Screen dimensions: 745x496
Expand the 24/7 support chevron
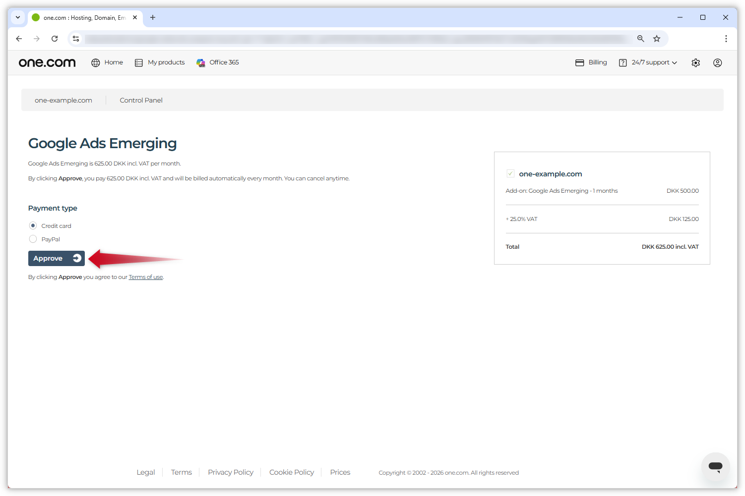tap(675, 63)
